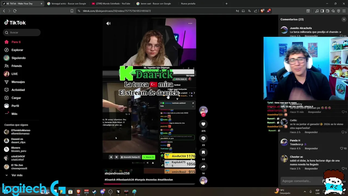Screen dimensions: 348x196
Task: Open video comments bubble showing 23
Action: click(203, 138)
